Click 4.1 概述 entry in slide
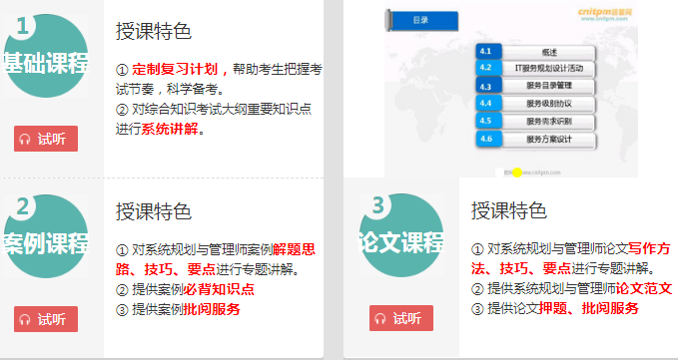This screenshot has height=360, width=678. pyautogui.click(x=535, y=52)
